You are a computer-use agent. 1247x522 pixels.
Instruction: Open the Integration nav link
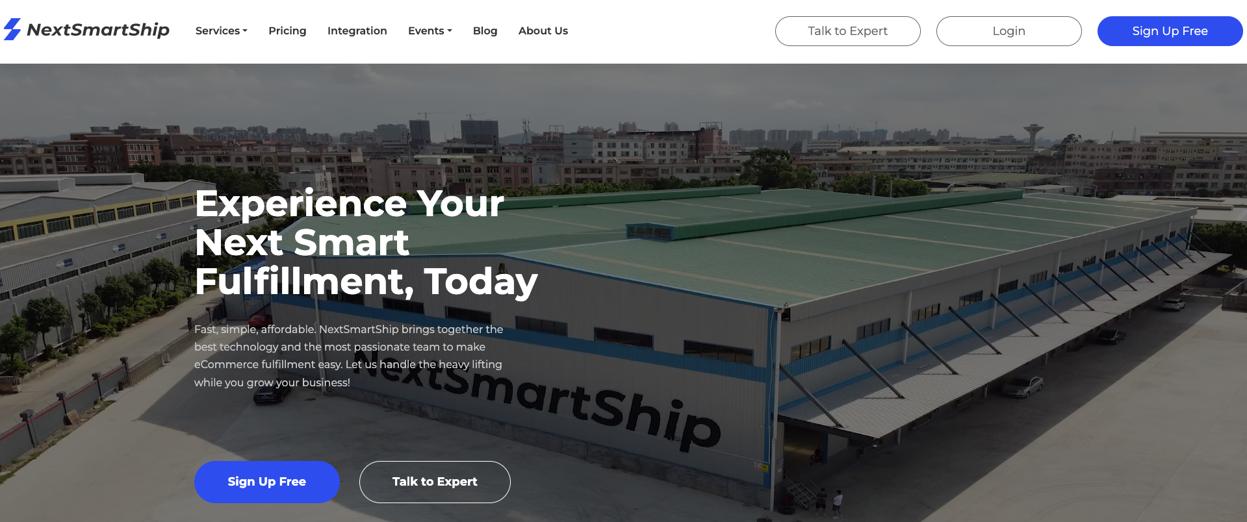click(x=357, y=31)
